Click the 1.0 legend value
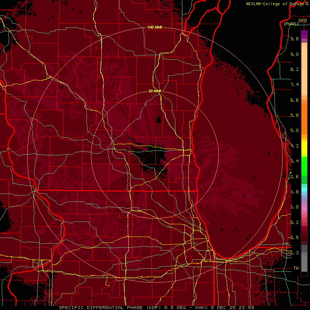310x310 pixels. (x=294, y=207)
